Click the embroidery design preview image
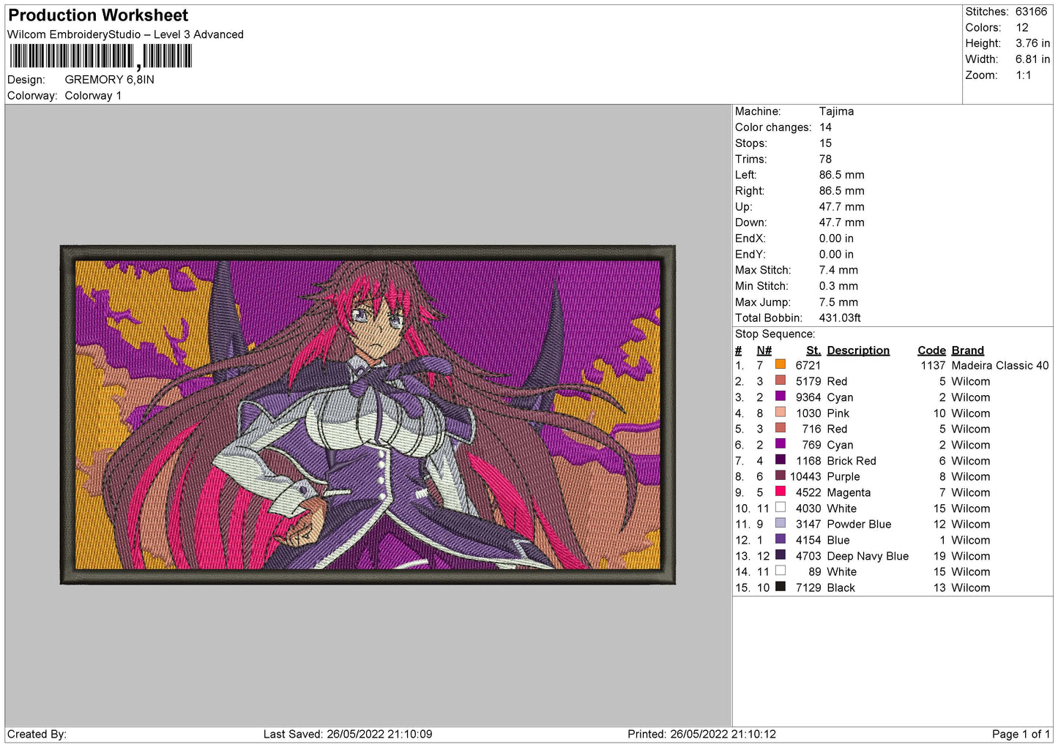The image size is (1058, 747). click(368, 415)
